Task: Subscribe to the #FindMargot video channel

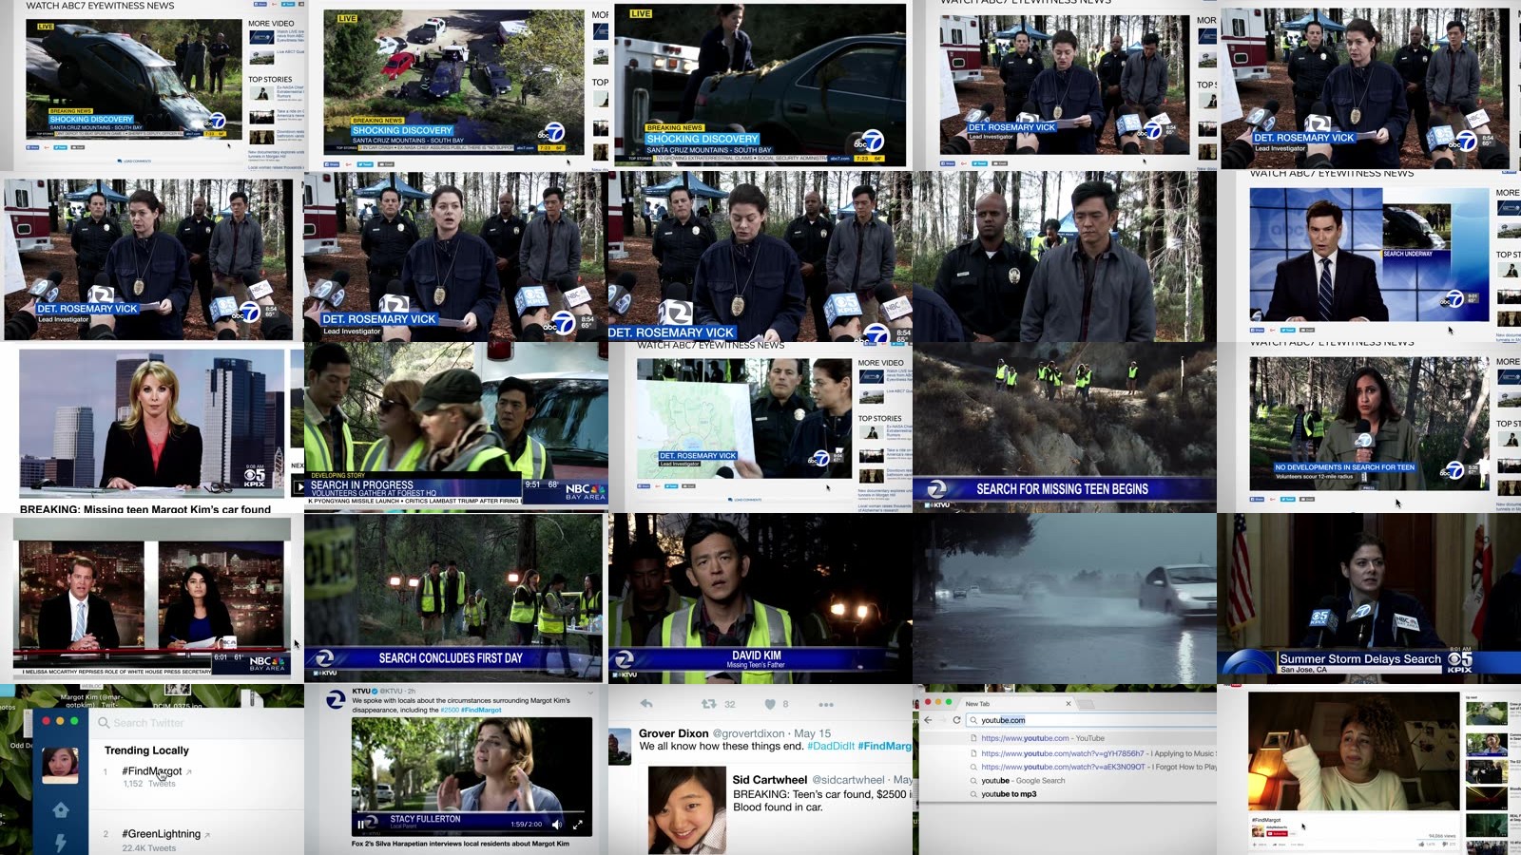Action: 1277,833
